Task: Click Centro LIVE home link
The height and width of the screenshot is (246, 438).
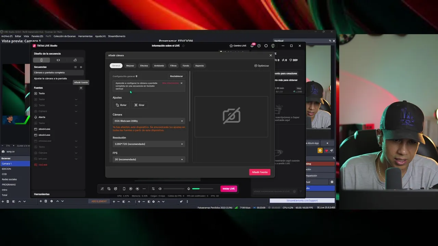Action: (x=238, y=46)
